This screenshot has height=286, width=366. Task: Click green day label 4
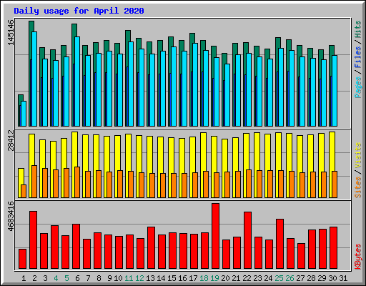click(x=56, y=278)
